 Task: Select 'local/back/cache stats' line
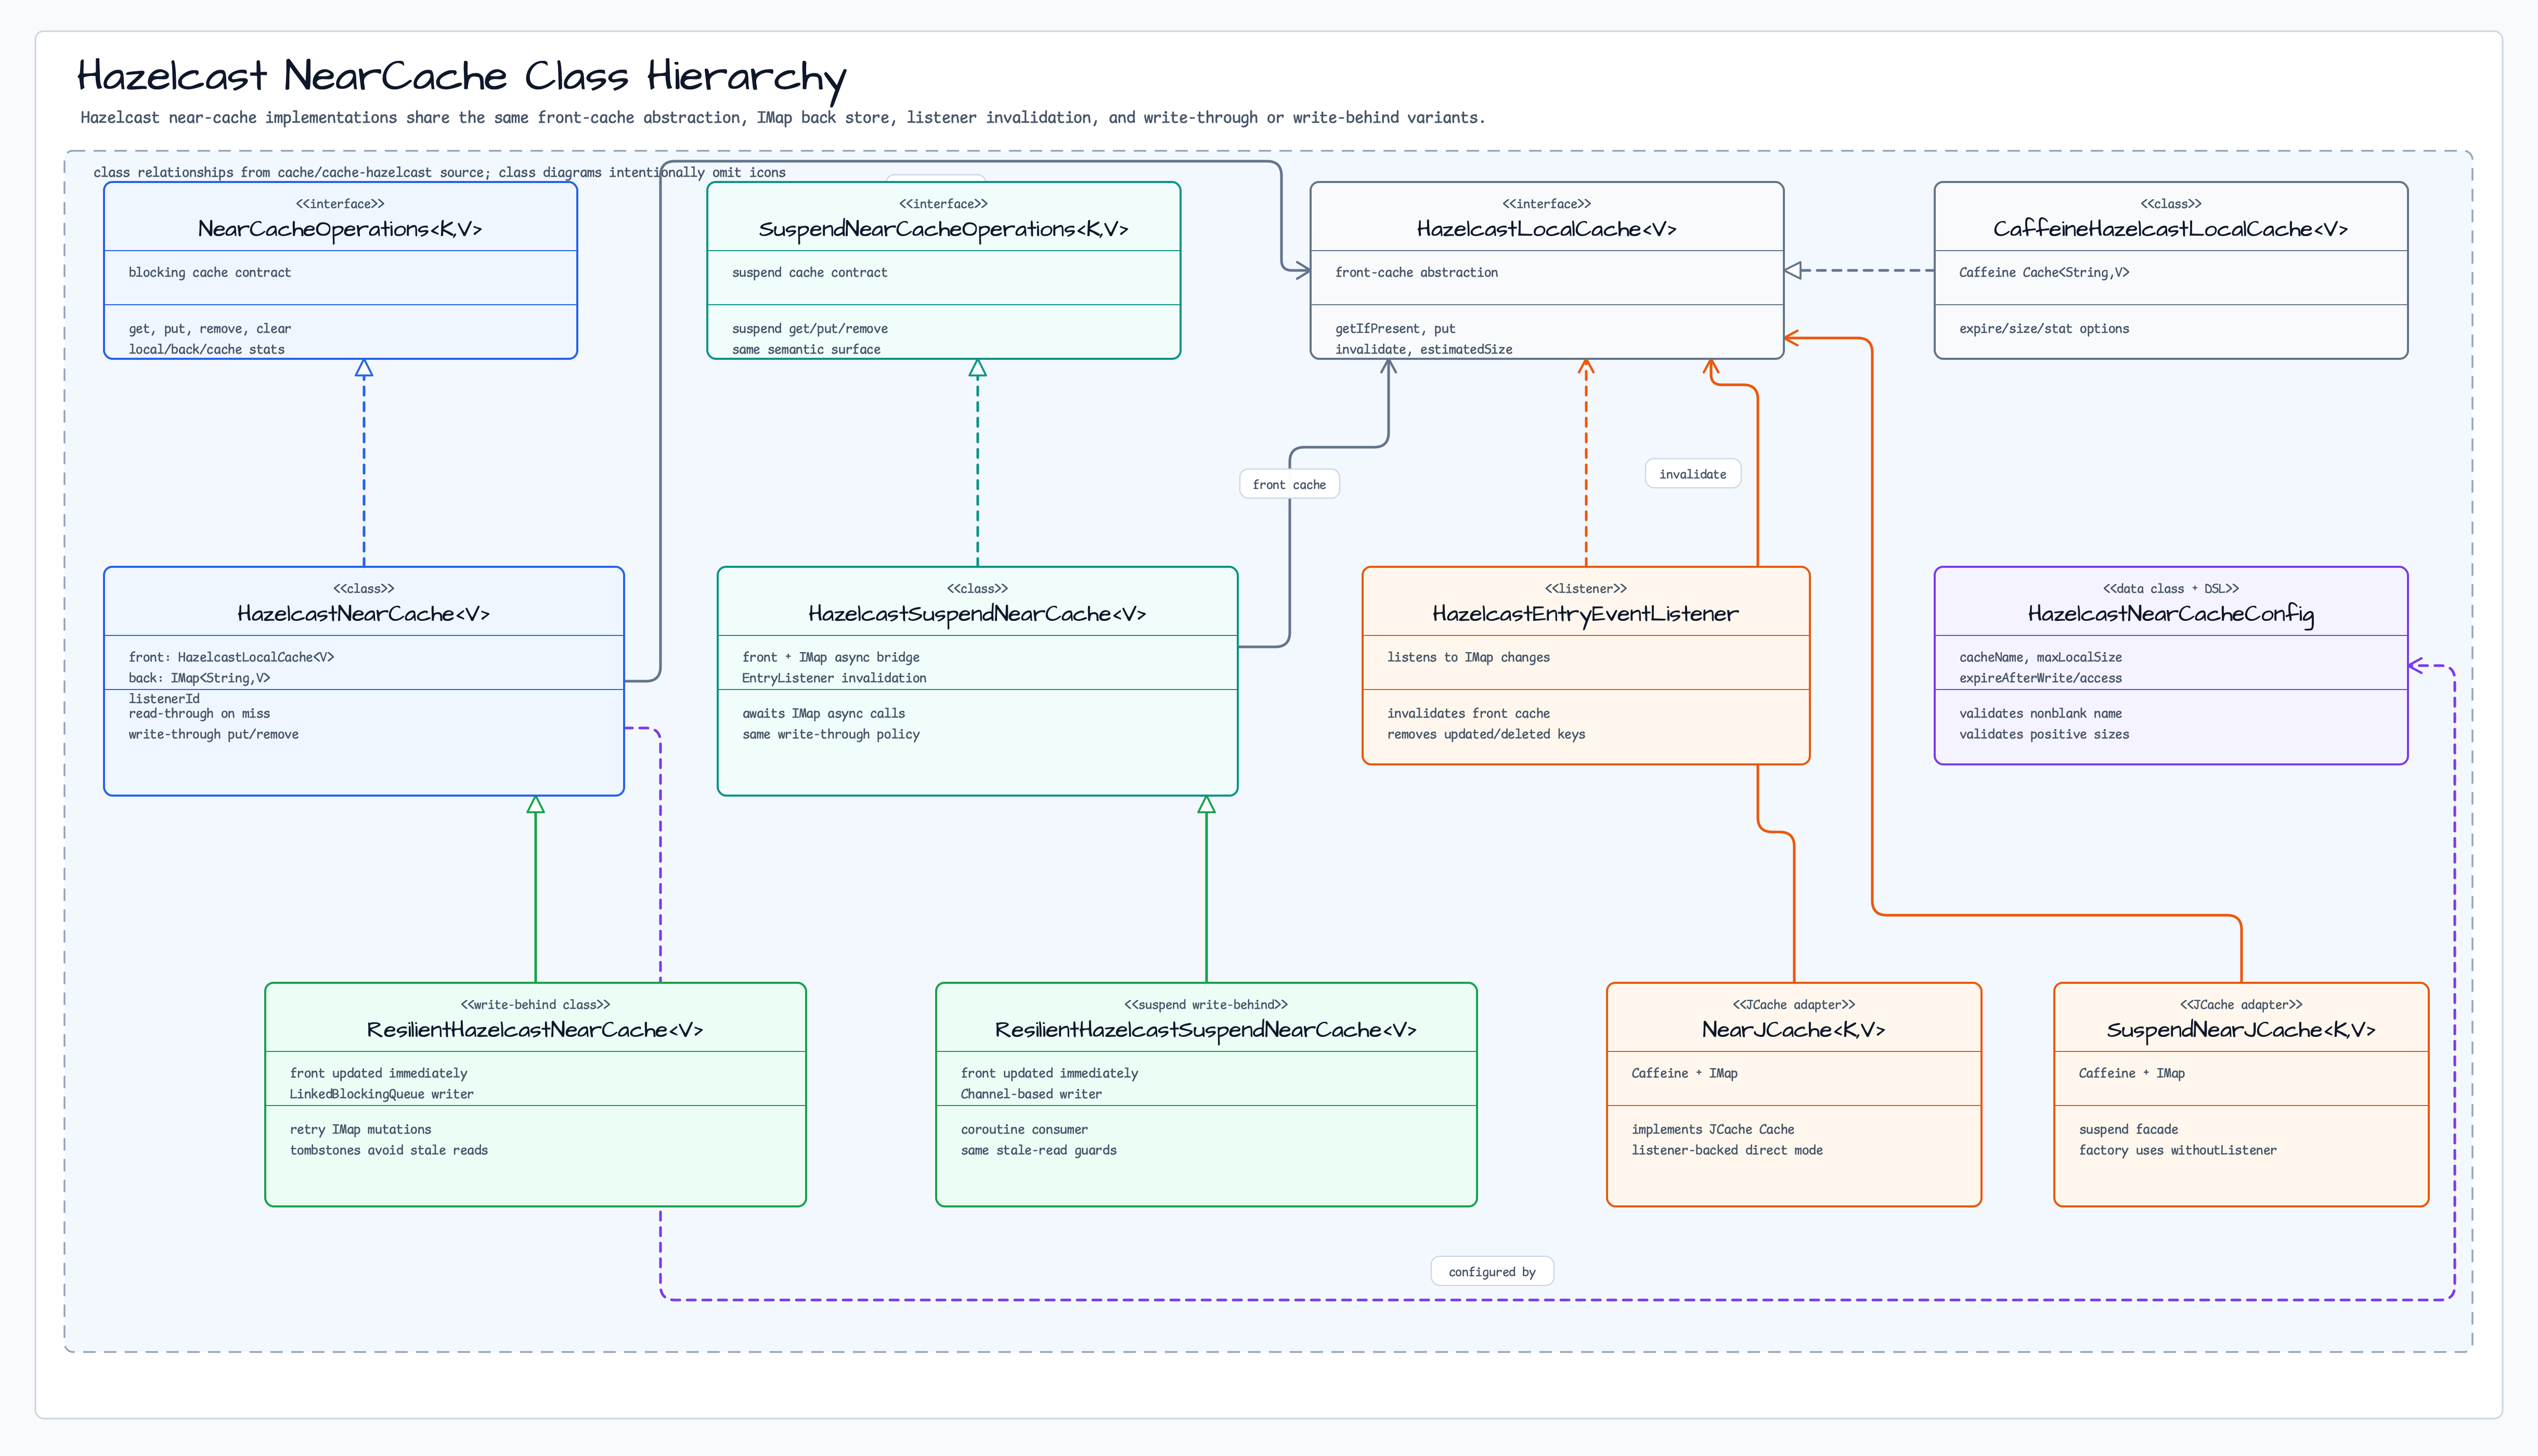click(x=206, y=349)
